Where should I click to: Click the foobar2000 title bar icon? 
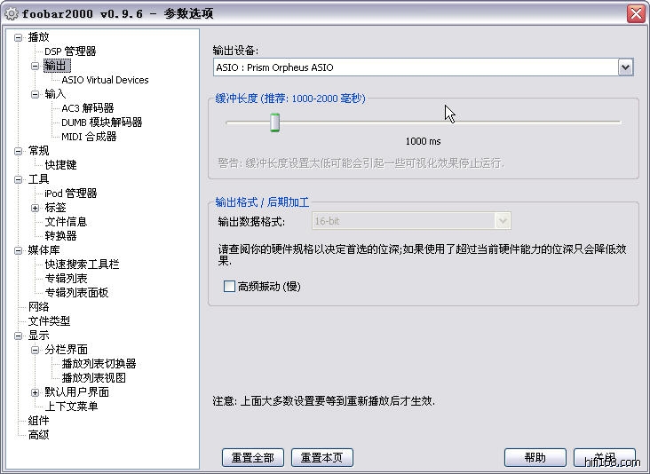coord(12,13)
